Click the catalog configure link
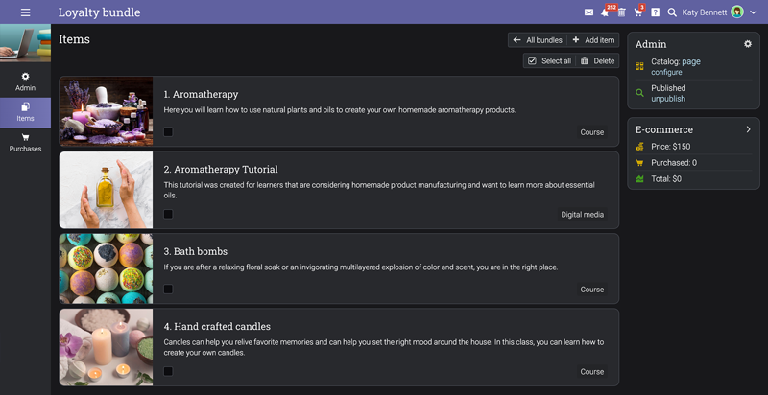Screen dimensions: 768x395 click(666, 72)
